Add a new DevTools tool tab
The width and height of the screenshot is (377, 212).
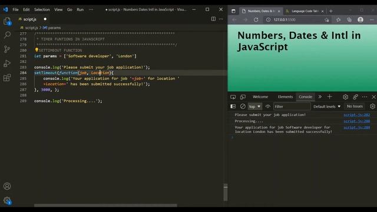[x=330, y=97]
